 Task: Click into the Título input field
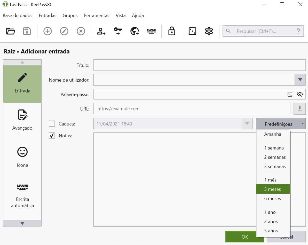tap(199, 65)
